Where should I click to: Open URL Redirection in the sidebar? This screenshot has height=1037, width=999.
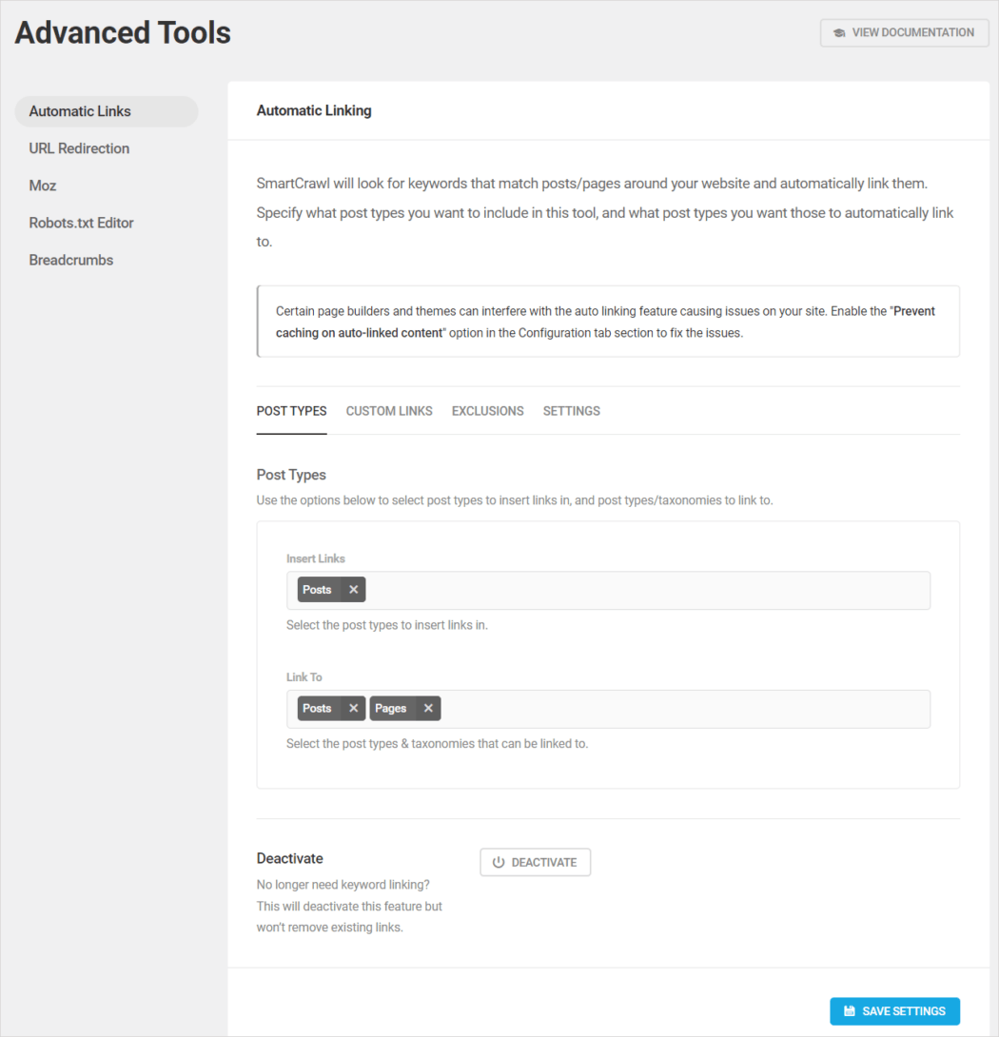[x=79, y=148]
